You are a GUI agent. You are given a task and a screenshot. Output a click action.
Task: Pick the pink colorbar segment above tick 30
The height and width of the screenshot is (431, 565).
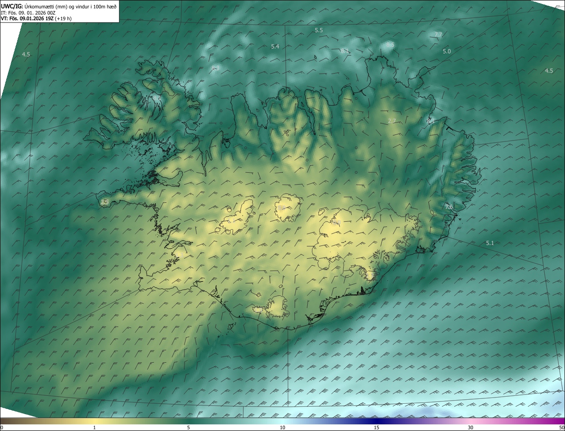[471, 421]
